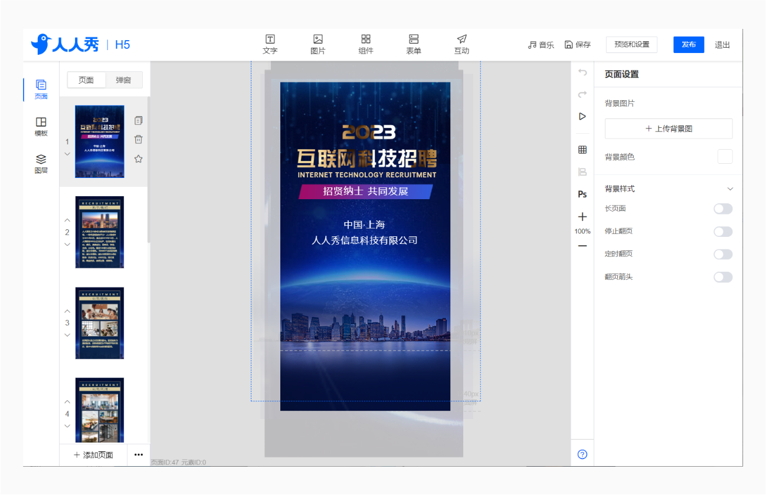Favorite page 1 with star icon
Image resolution: width=766 pixels, height=495 pixels.
point(139,159)
